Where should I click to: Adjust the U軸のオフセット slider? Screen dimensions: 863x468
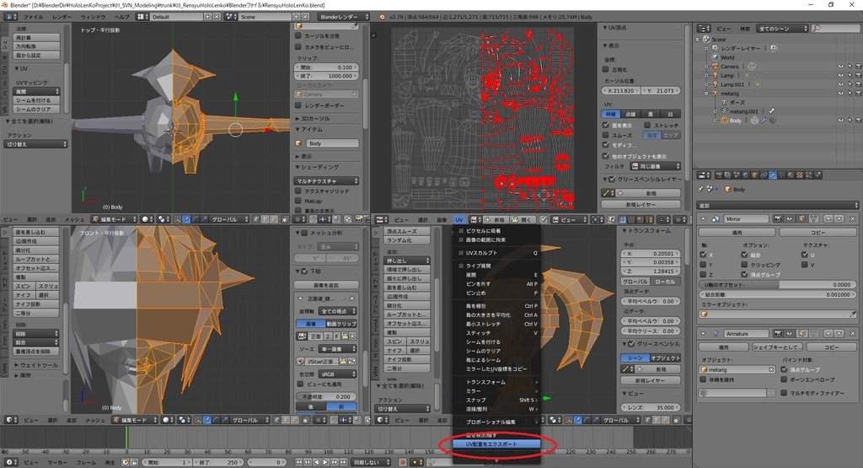click(x=778, y=285)
